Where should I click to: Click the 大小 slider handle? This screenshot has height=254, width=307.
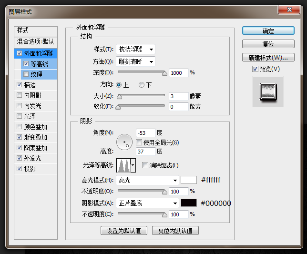120,96
